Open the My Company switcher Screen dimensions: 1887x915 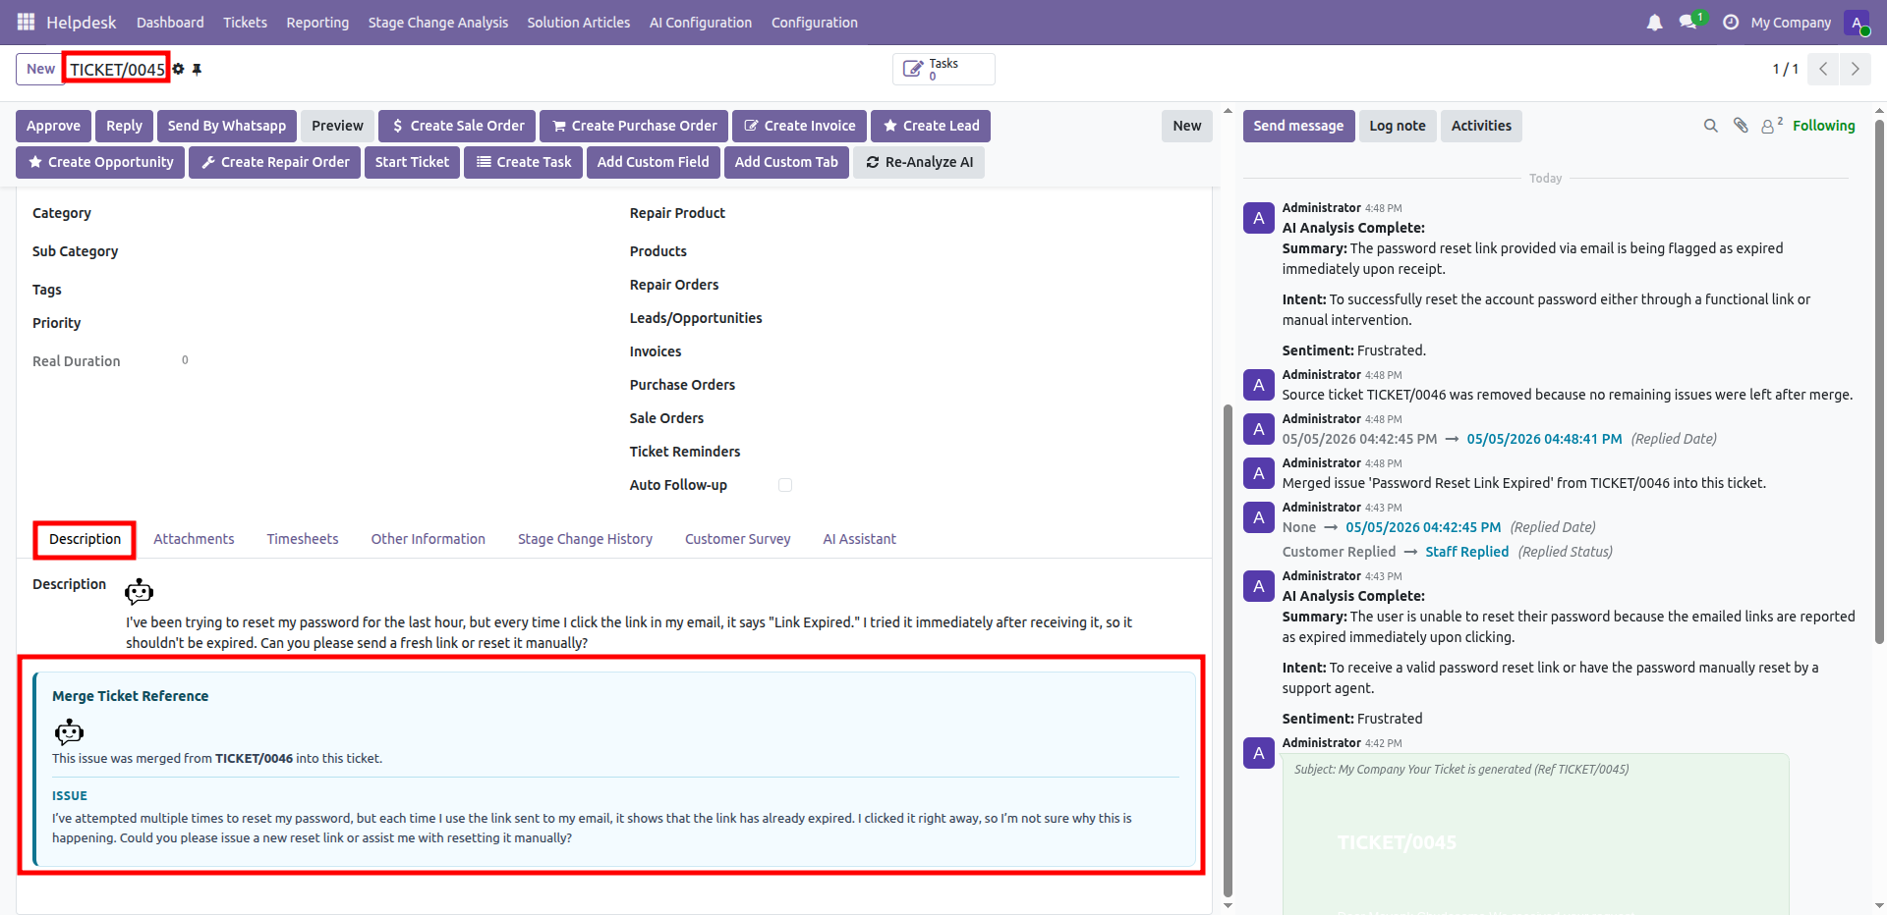click(1791, 23)
